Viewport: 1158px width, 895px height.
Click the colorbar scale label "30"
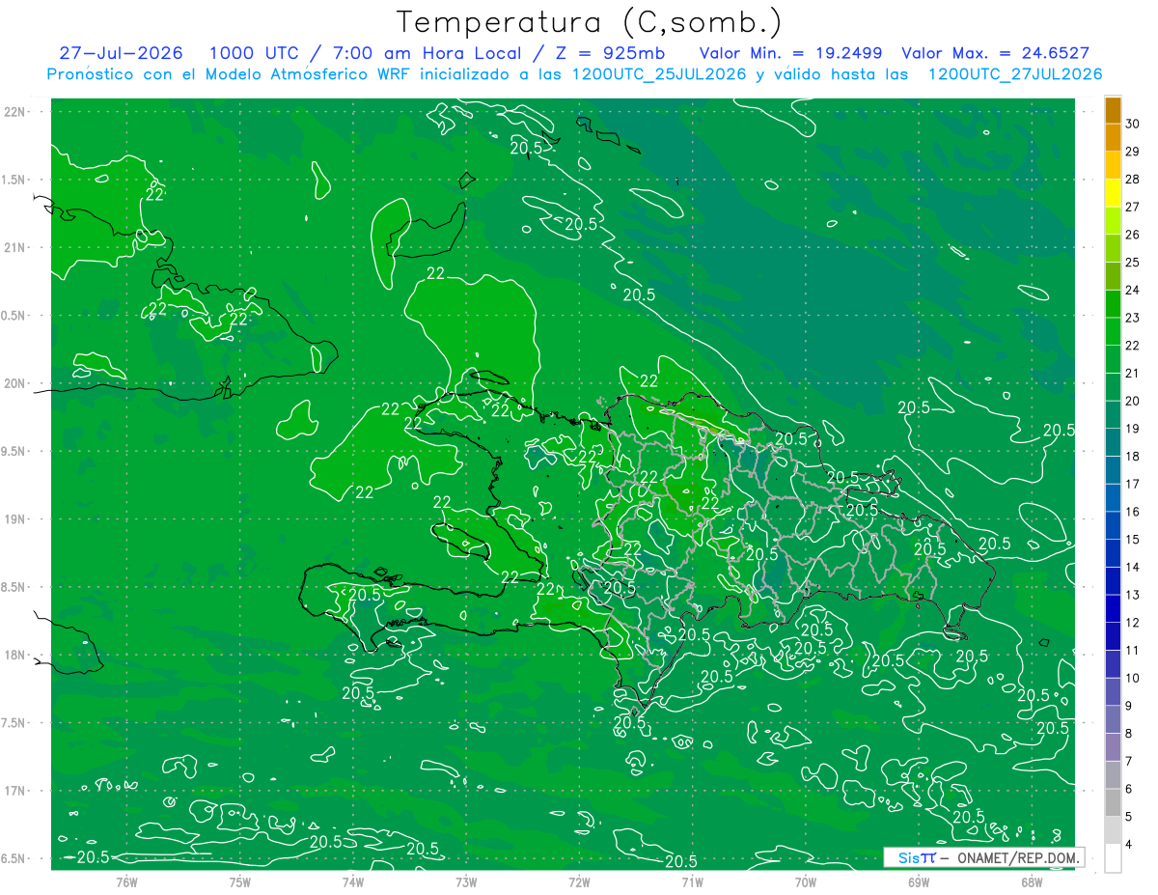point(1133,124)
